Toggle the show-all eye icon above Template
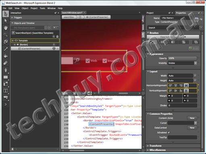The image size is (206, 154). (x=54, y=37)
